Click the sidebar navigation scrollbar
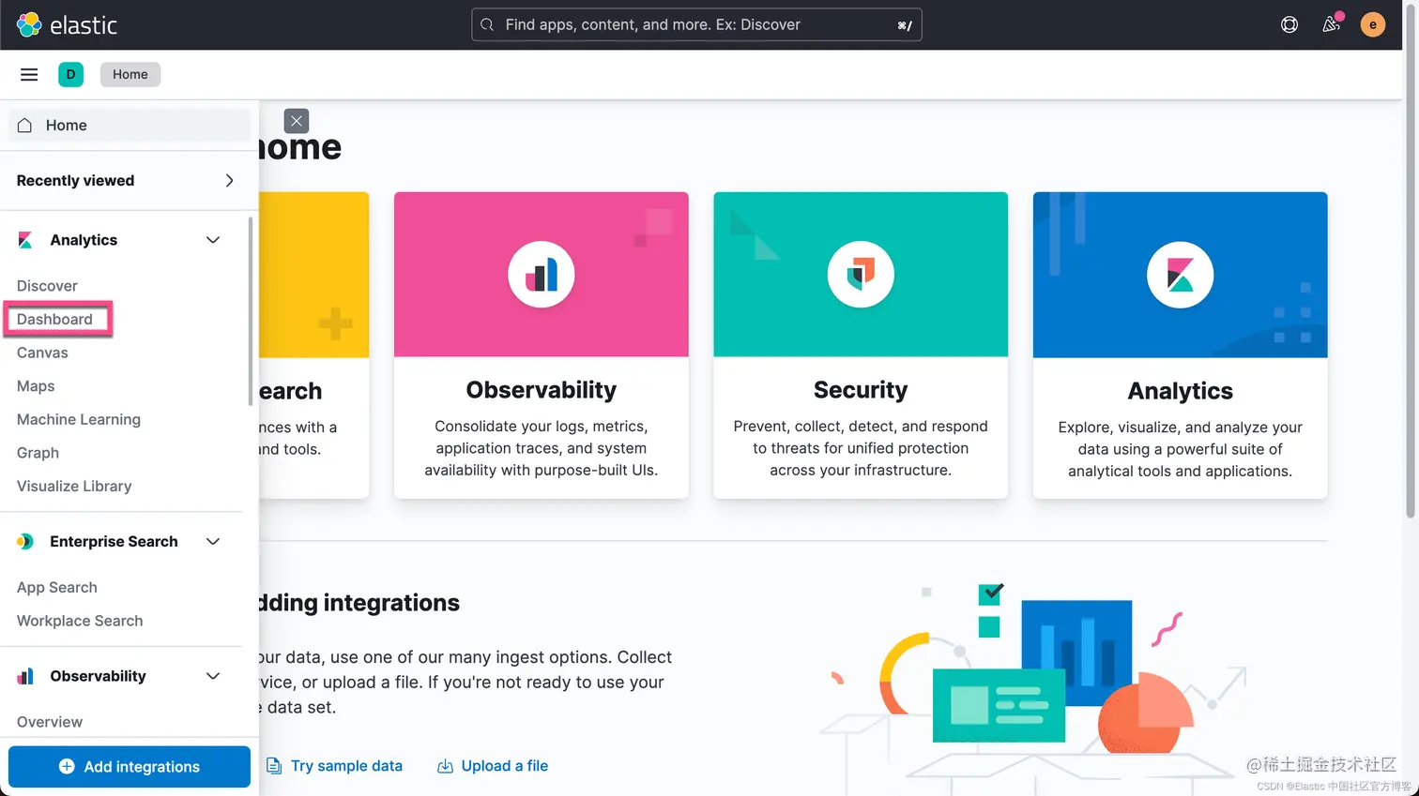Viewport: 1419px width, 796px height. [x=250, y=311]
